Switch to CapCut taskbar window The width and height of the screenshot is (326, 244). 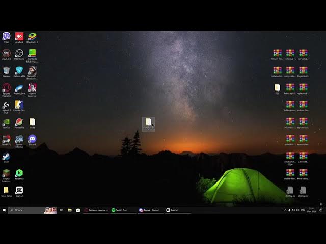click(178, 210)
